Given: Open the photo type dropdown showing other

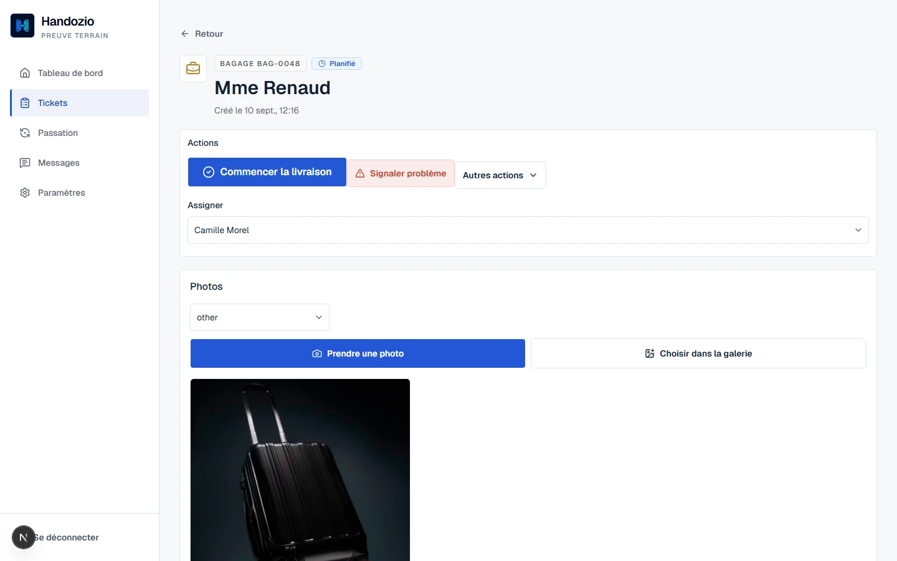Looking at the screenshot, I should (260, 317).
